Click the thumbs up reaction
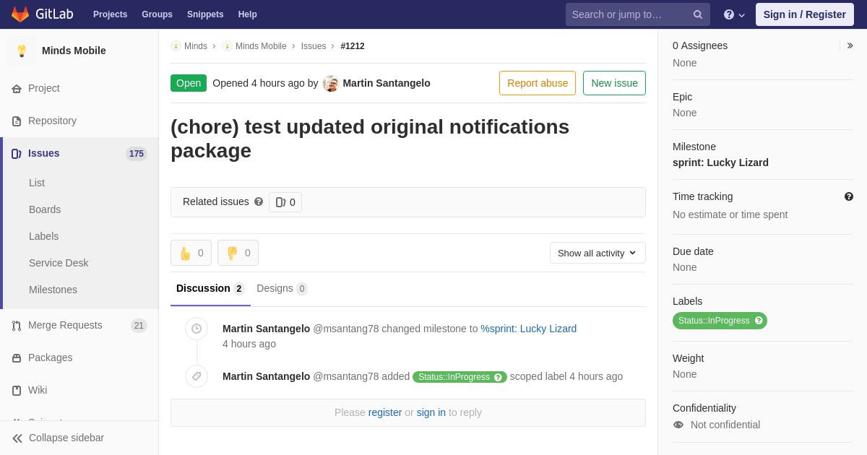Image resolution: width=867 pixels, height=455 pixels. coord(191,253)
